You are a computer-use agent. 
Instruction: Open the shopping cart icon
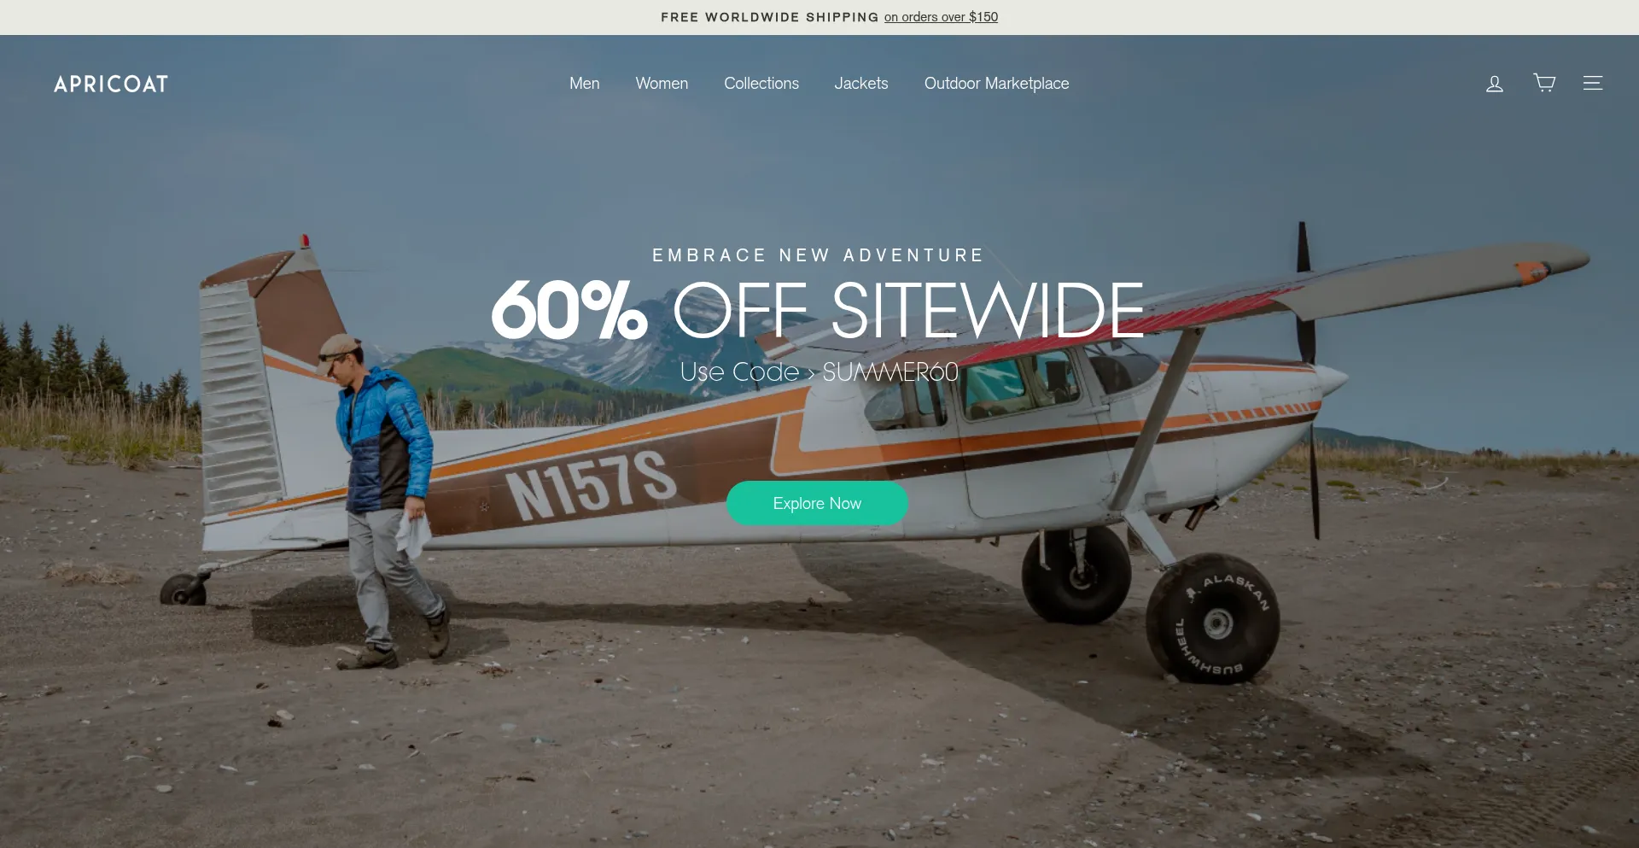pyautogui.click(x=1544, y=83)
